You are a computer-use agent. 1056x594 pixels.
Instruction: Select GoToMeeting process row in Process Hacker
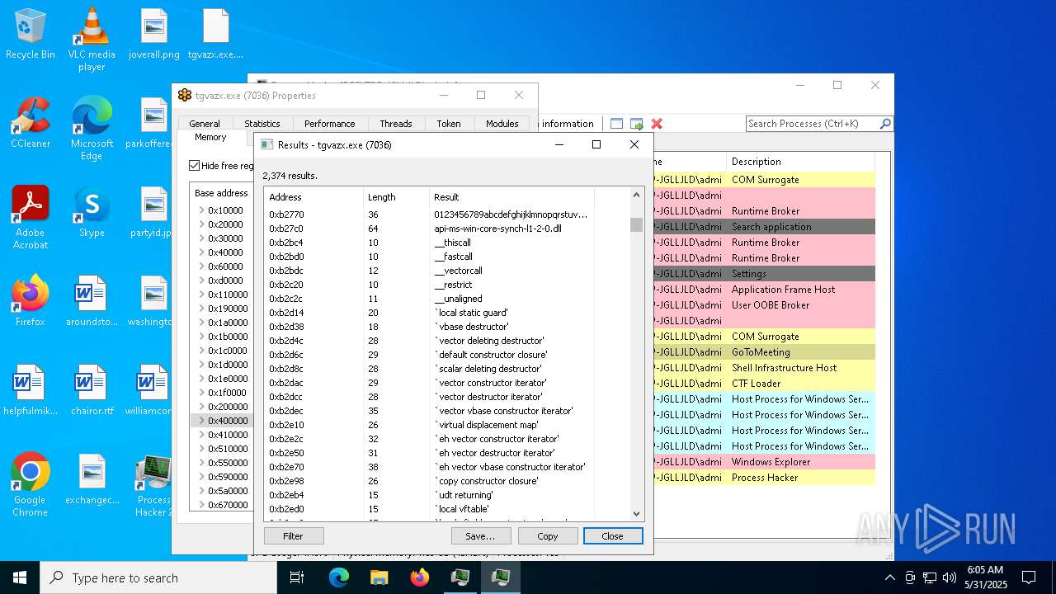point(764,352)
